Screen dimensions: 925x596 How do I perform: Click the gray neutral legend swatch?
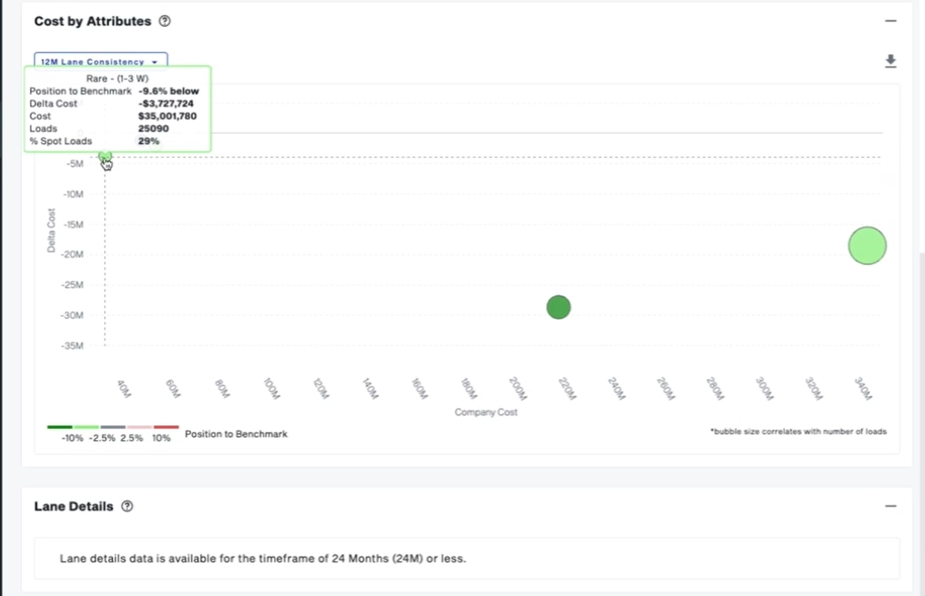pyautogui.click(x=113, y=427)
